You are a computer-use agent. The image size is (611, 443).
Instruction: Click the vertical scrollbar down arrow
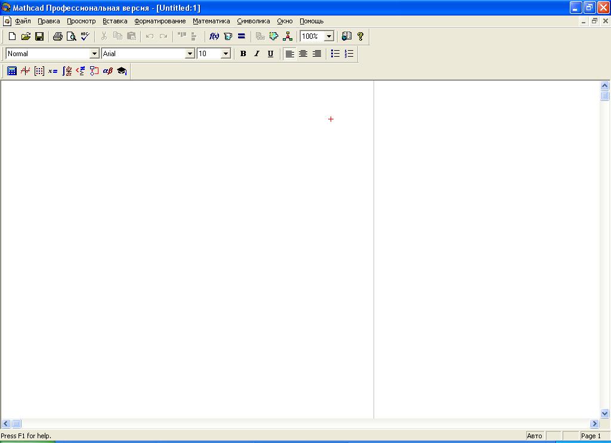tap(605, 413)
